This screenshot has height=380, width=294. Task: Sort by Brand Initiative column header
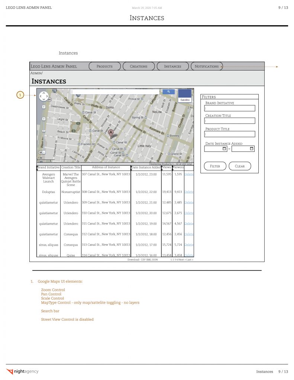49,167
